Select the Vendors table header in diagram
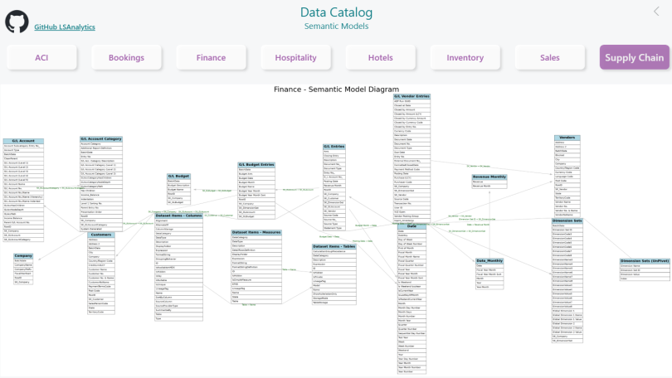This screenshot has width=672, height=378. (x=567, y=138)
